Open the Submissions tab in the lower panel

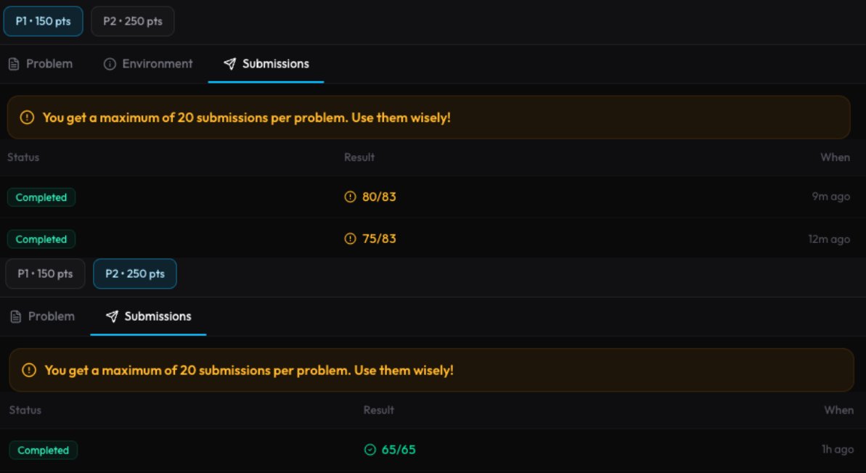pos(149,316)
